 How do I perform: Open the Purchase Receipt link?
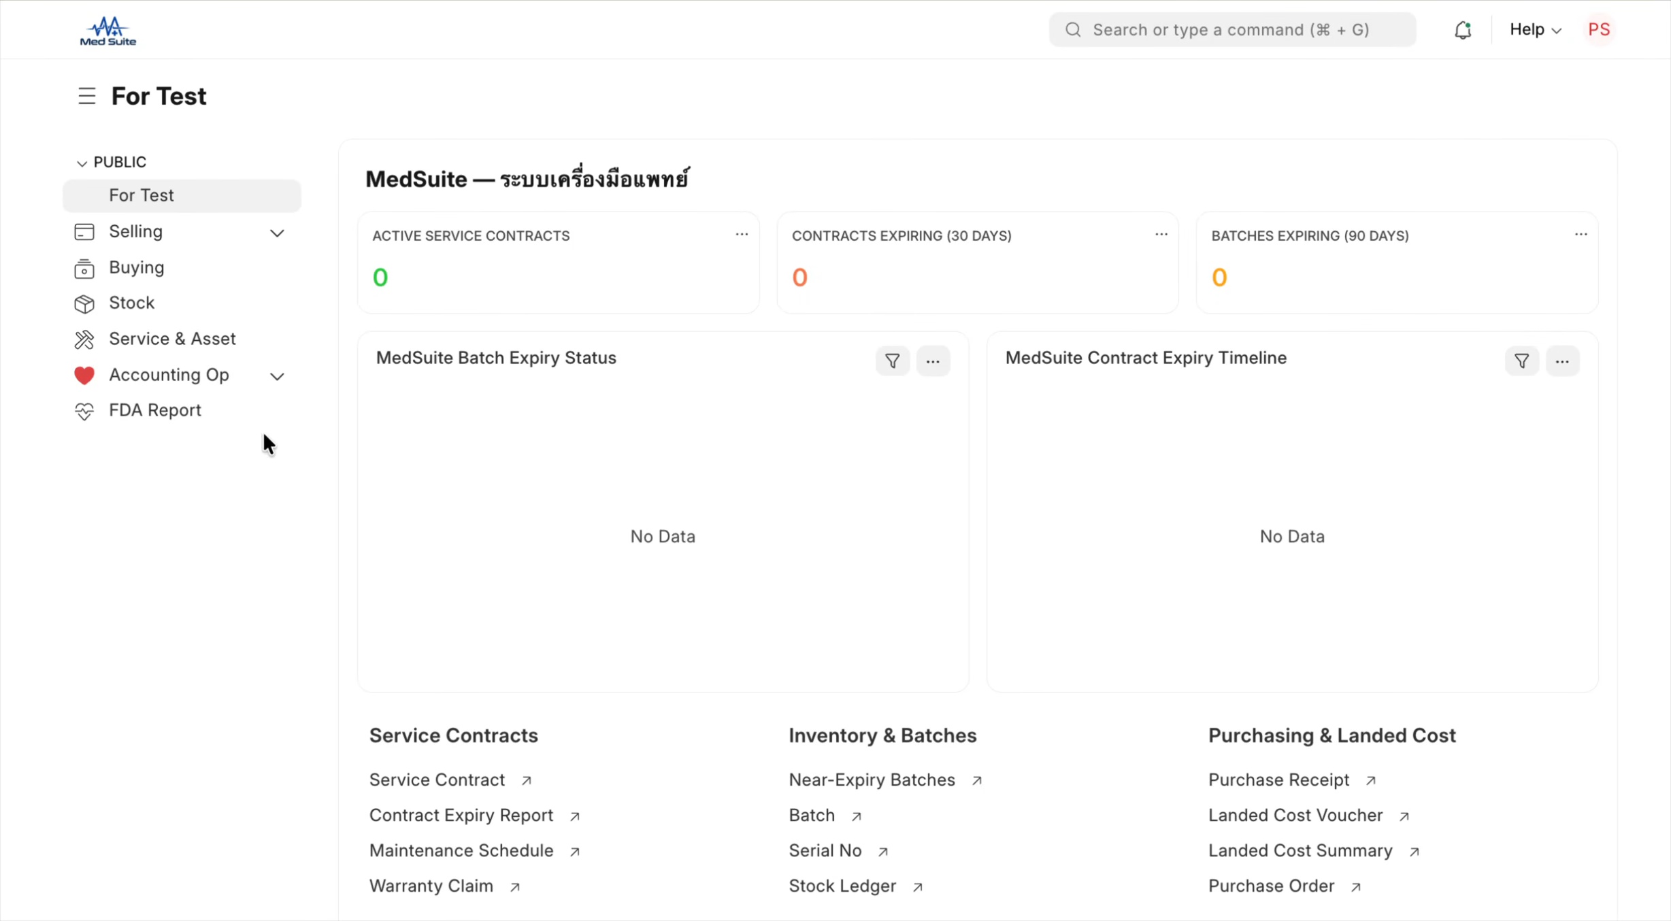coord(1278,780)
